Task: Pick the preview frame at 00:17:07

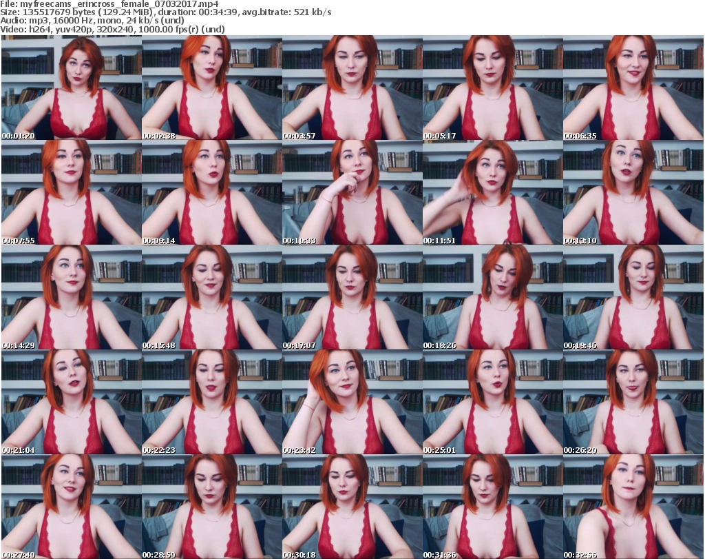Action: tap(352, 297)
